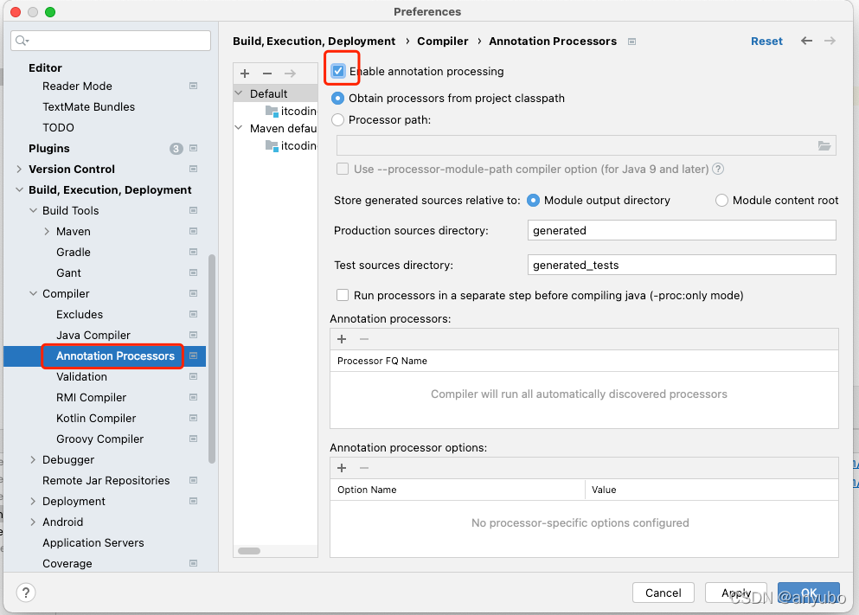Select Kotlin Compiler in sidebar

pyautogui.click(x=96, y=419)
